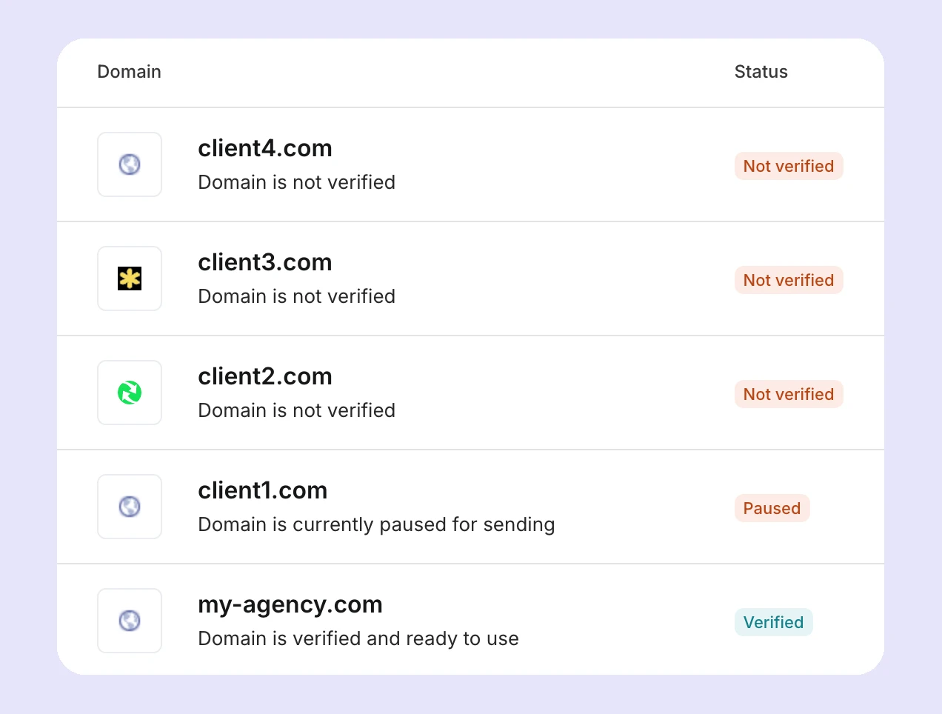Click the paused-for-sending description text

pos(376,524)
